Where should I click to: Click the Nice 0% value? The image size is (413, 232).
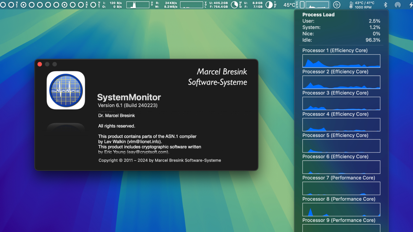377,34
